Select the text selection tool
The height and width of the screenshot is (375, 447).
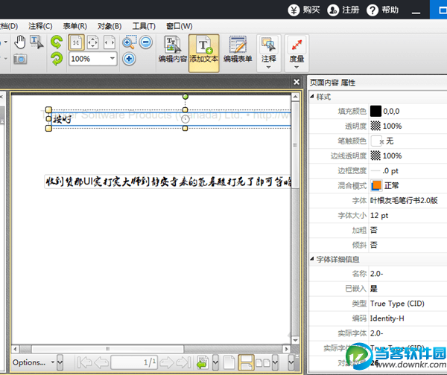(x=37, y=42)
